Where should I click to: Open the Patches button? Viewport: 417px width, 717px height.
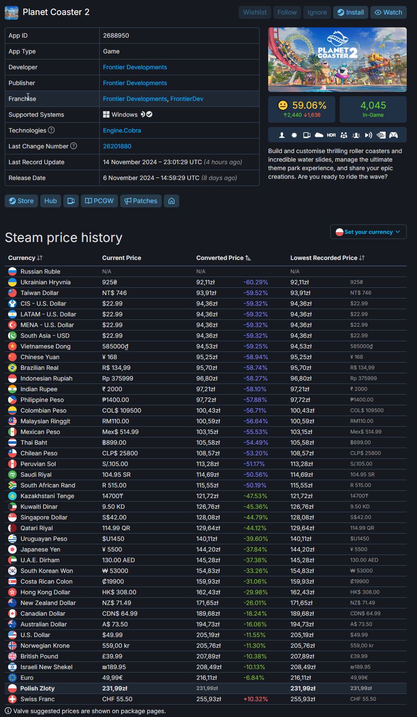pyautogui.click(x=141, y=201)
